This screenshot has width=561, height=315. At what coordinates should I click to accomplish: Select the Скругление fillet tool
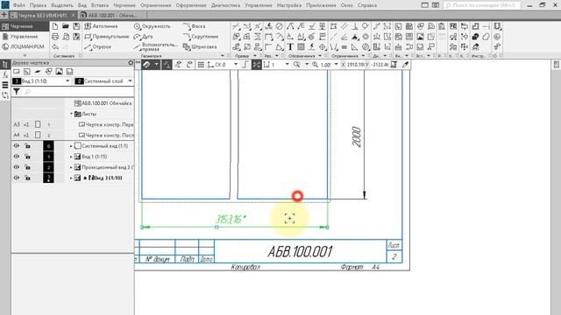(201, 37)
